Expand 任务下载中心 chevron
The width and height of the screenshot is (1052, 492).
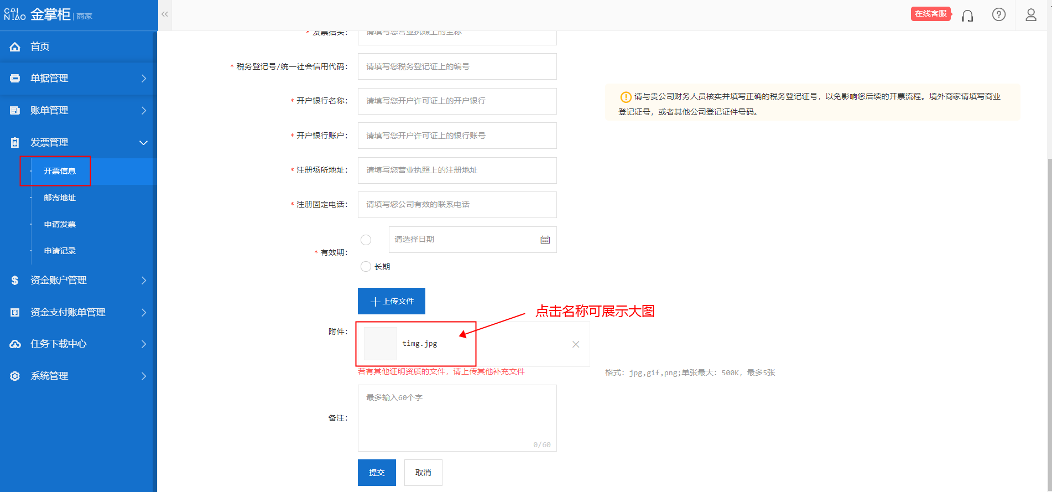[144, 344]
